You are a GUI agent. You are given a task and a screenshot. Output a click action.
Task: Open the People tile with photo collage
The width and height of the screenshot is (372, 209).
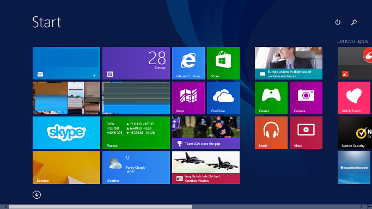(66, 98)
